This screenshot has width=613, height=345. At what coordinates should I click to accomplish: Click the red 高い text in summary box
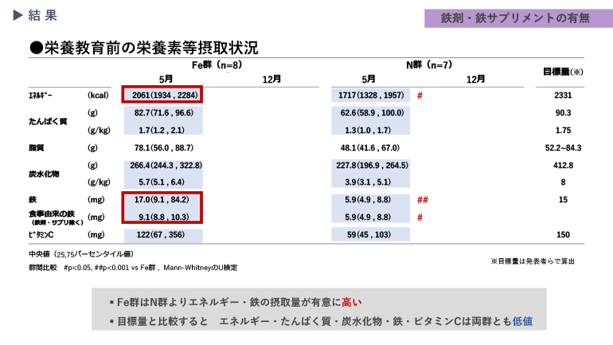pyautogui.click(x=351, y=302)
